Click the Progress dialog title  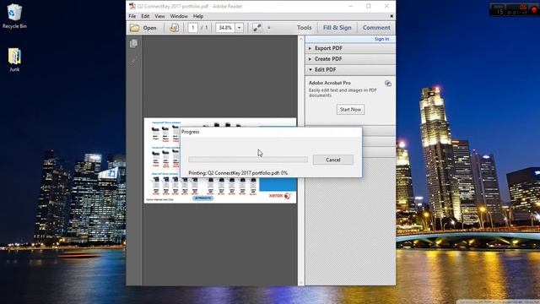(x=190, y=132)
